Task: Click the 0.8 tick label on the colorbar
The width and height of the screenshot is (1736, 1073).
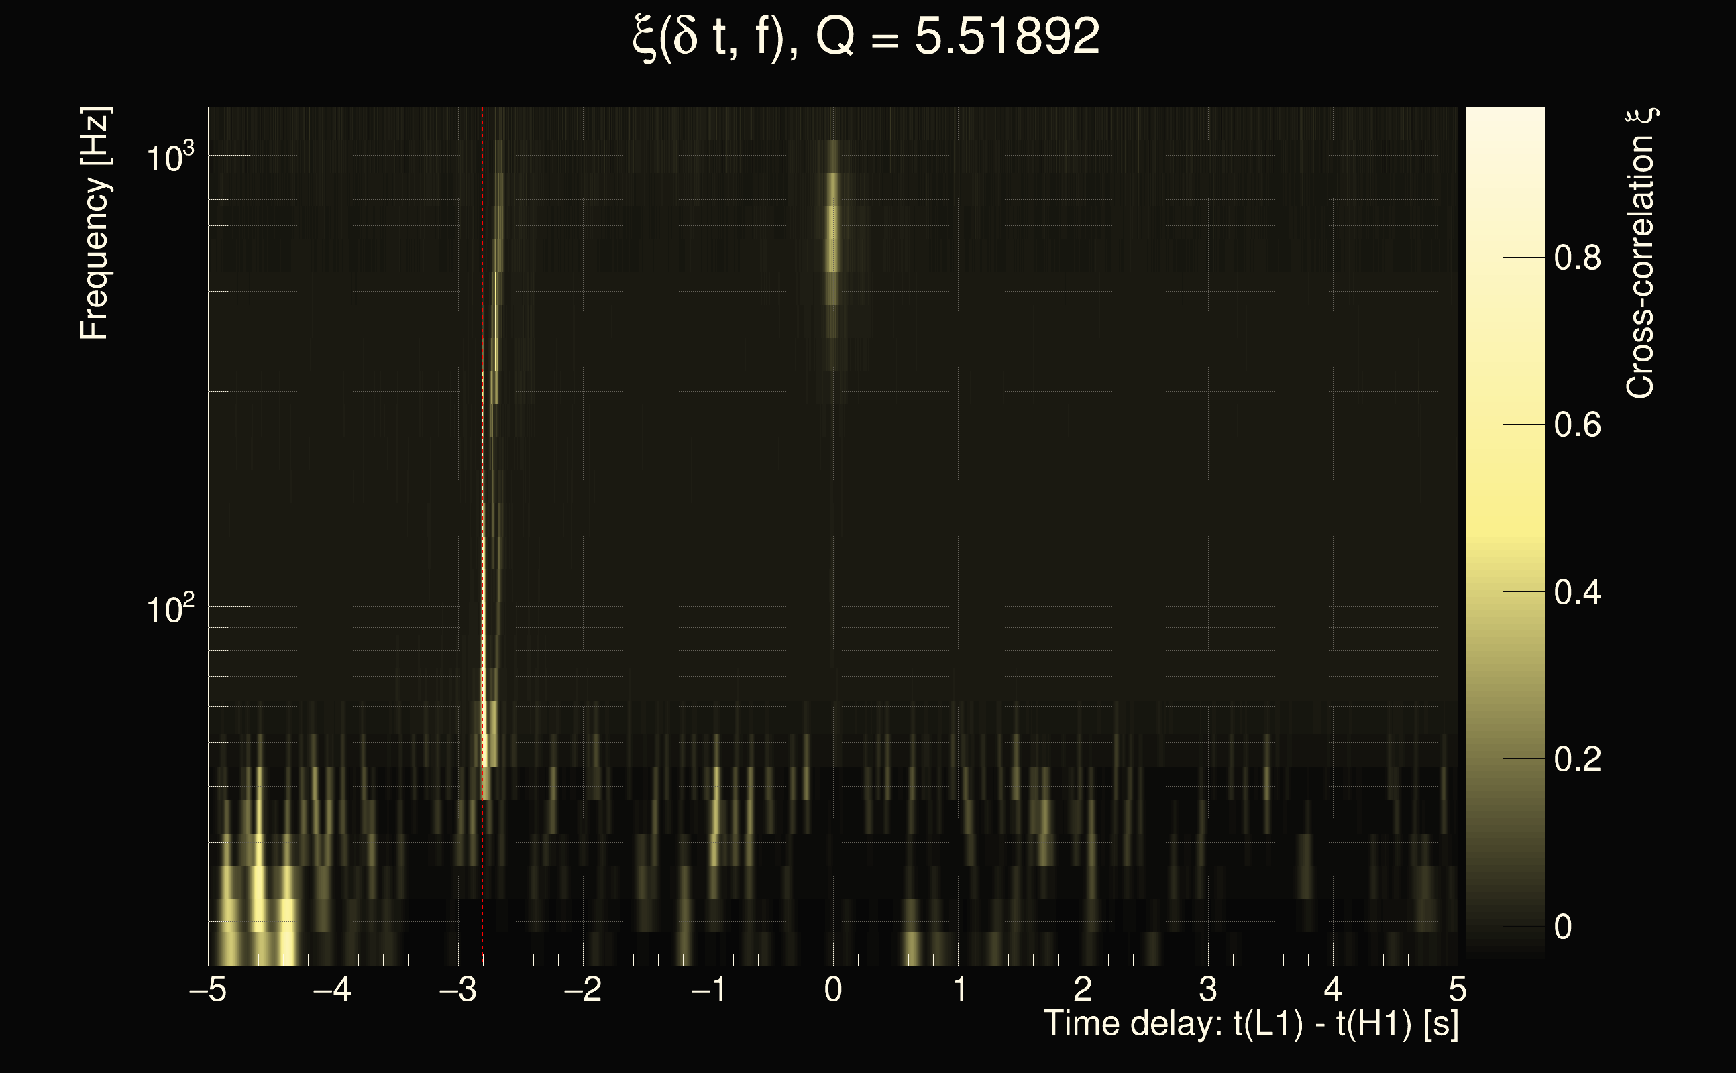Action: point(1577,258)
